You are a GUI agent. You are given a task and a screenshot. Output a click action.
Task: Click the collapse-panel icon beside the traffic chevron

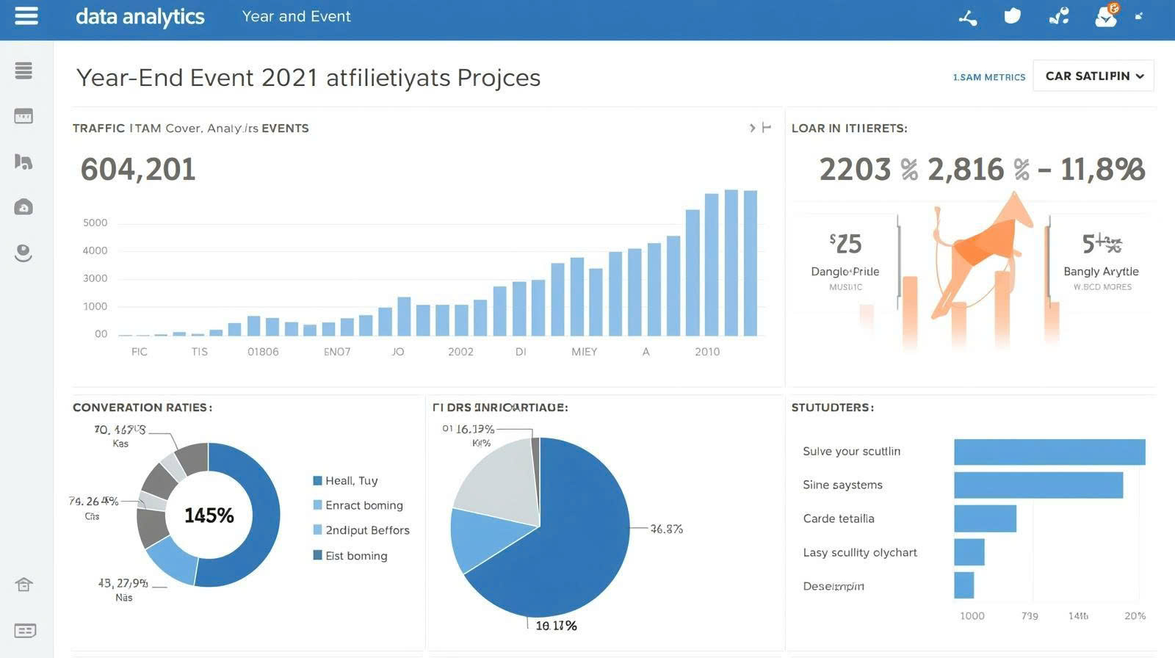click(767, 128)
